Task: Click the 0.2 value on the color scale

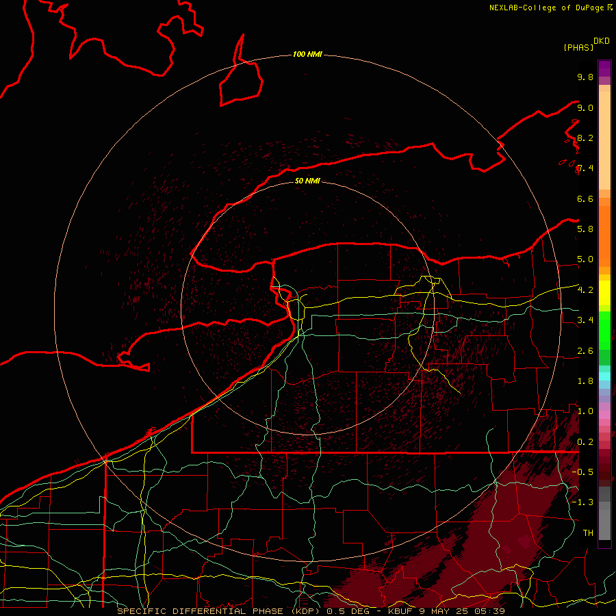Action: (585, 442)
